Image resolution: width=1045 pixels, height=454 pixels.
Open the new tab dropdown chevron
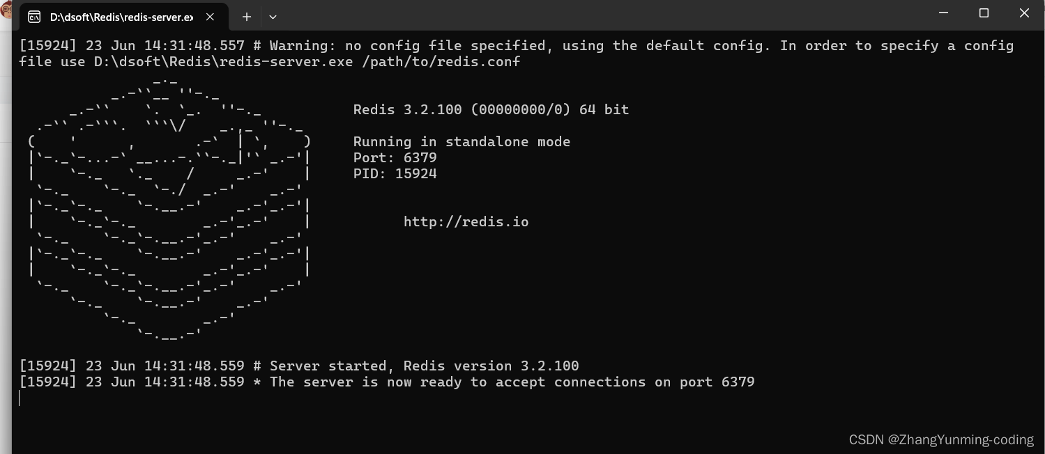273,17
